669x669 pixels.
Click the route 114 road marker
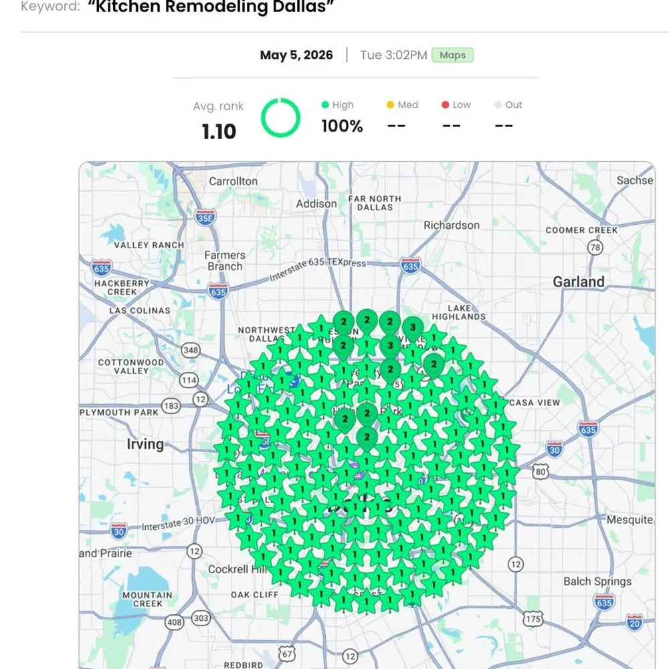point(189,380)
